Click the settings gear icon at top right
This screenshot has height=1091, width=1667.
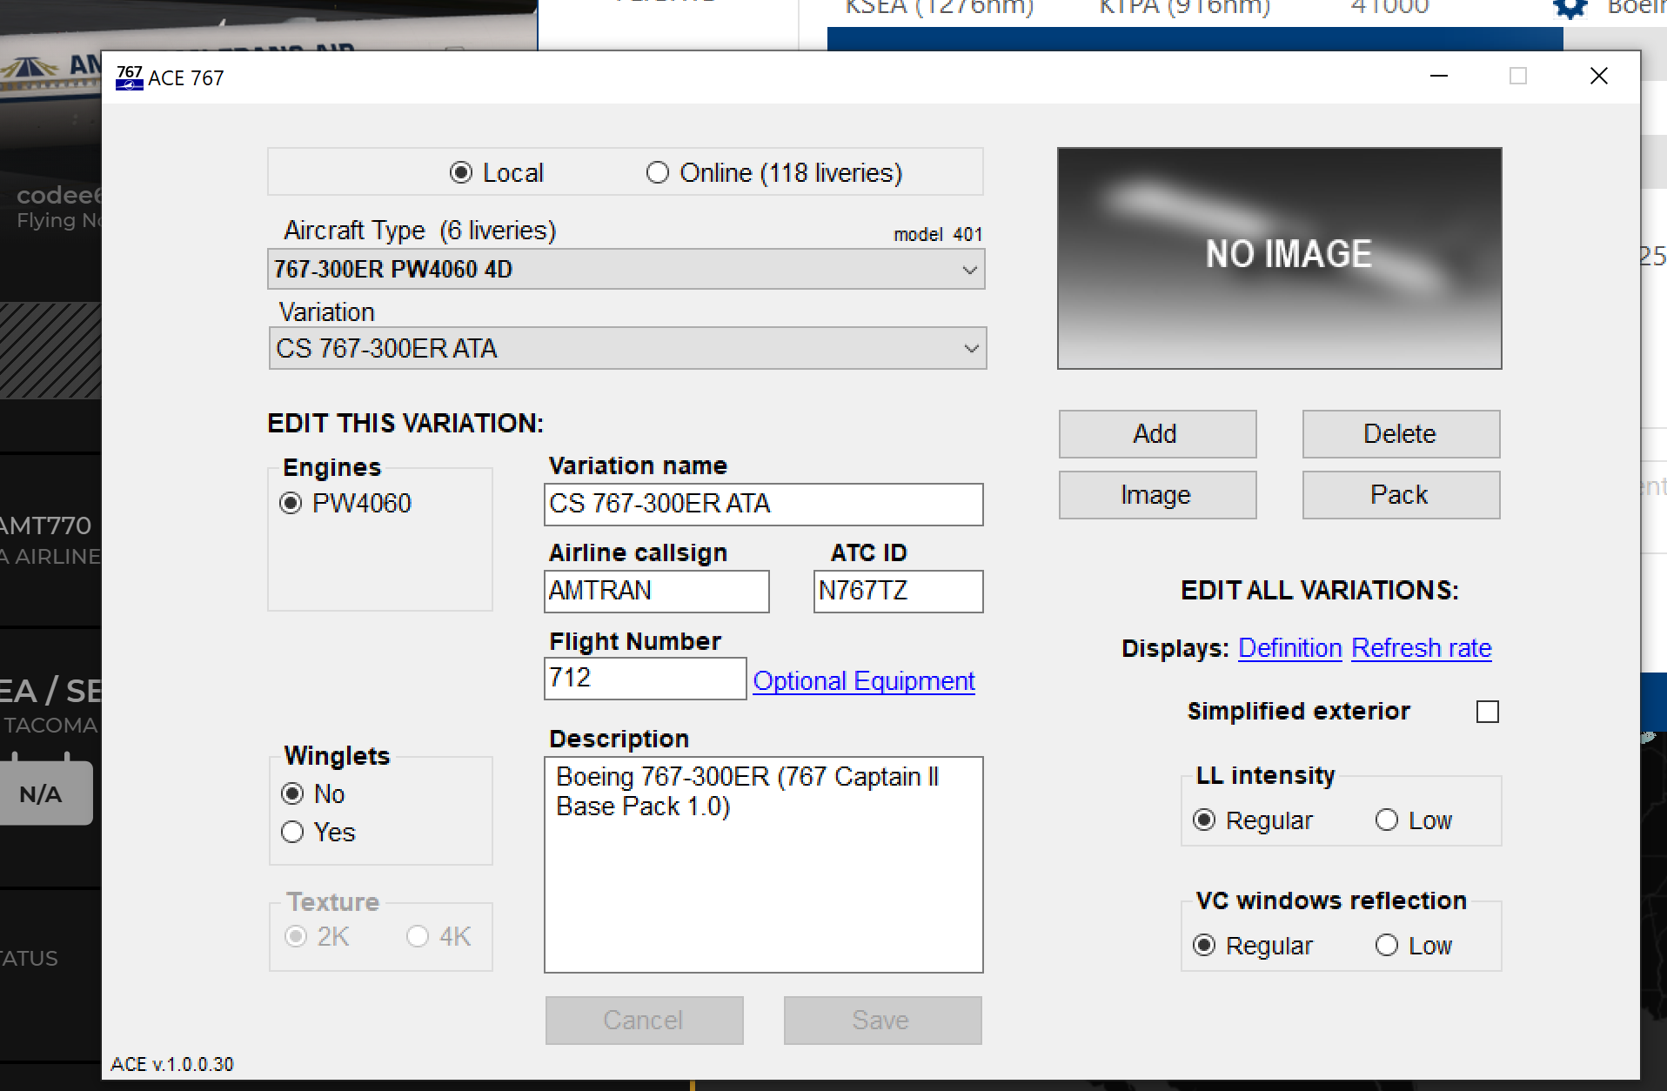pos(1570,9)
